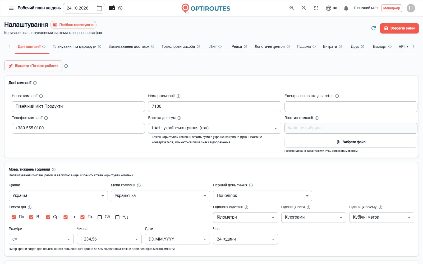The height and width of the screenshot is (264, 423).
Task: Open the map book icon in header
Action: point(112,8)
